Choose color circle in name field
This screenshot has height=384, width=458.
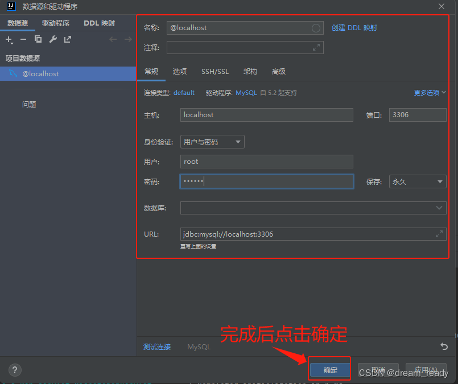(x=316, y=28)
